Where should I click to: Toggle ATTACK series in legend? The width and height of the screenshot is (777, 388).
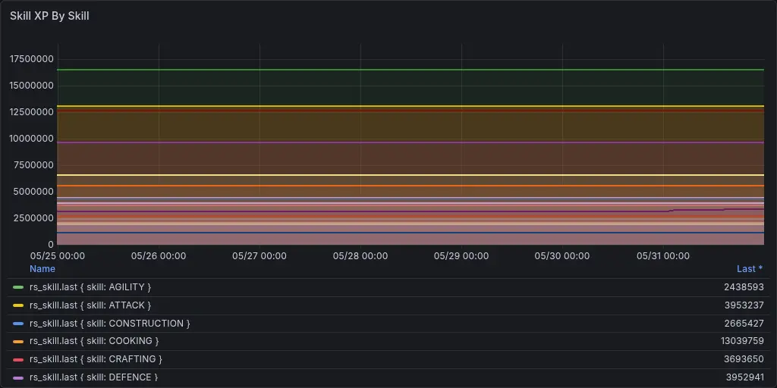[x=90, y=305]
